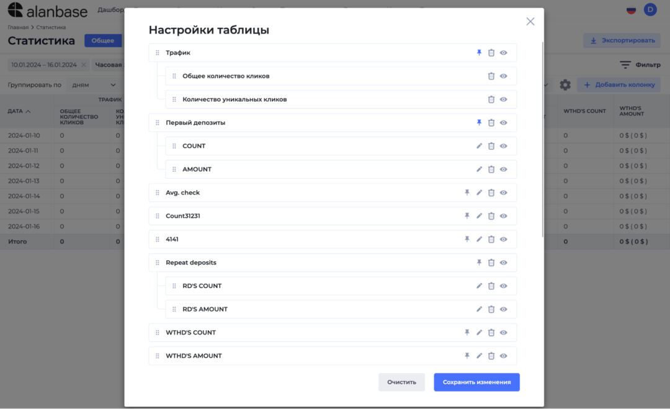Toggle visibility of RD'S AMOUNT column
Image resolution: width=670 pixels, height=409 pixels.
(504, 309)
